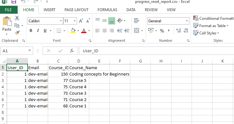Center text horizontally
Image resolution: width=234 pixels, height=124 pixels.
(x=104, y=31)
